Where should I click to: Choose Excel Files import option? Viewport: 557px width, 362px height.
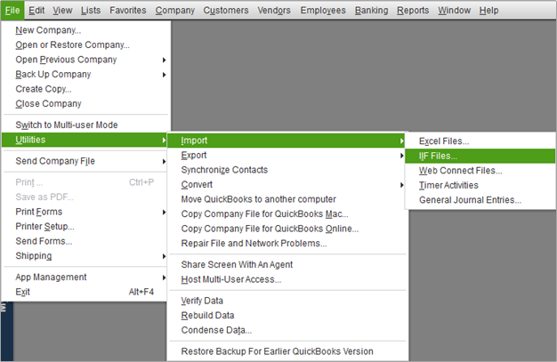click(x=480, y=141)
